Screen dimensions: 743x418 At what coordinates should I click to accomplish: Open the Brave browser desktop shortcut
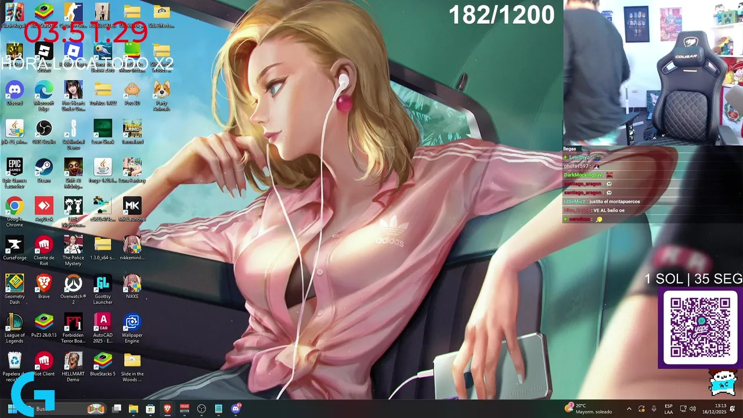(x=44, y=286)
